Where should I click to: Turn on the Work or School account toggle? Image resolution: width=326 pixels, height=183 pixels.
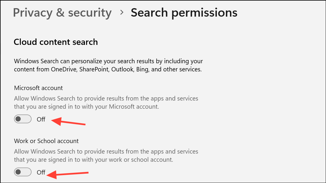[23, 172]
